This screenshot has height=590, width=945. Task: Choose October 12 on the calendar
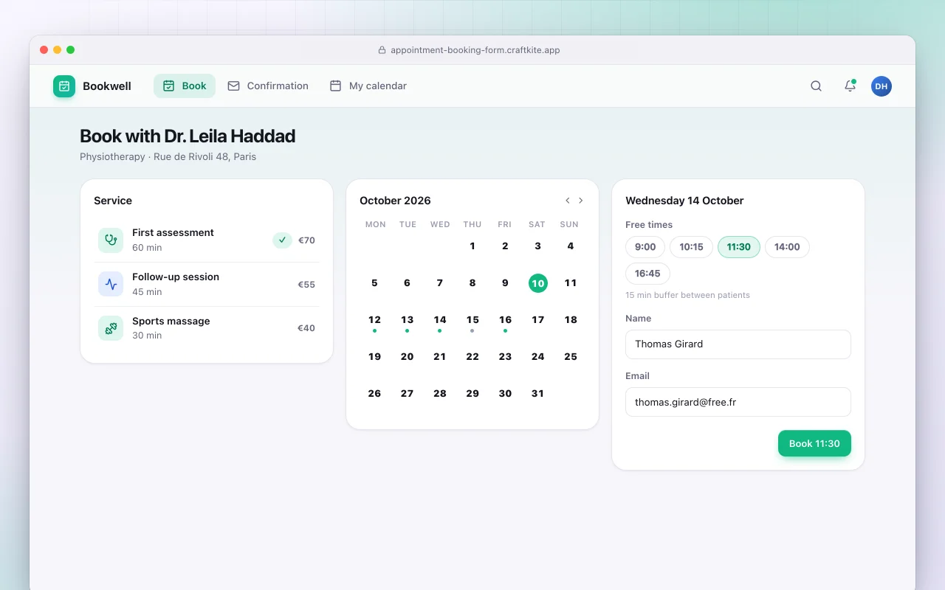(x=374, y=320)
